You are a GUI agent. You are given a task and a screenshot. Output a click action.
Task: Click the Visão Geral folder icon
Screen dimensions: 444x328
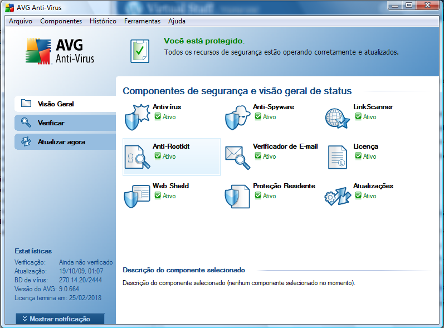point(26,103)
